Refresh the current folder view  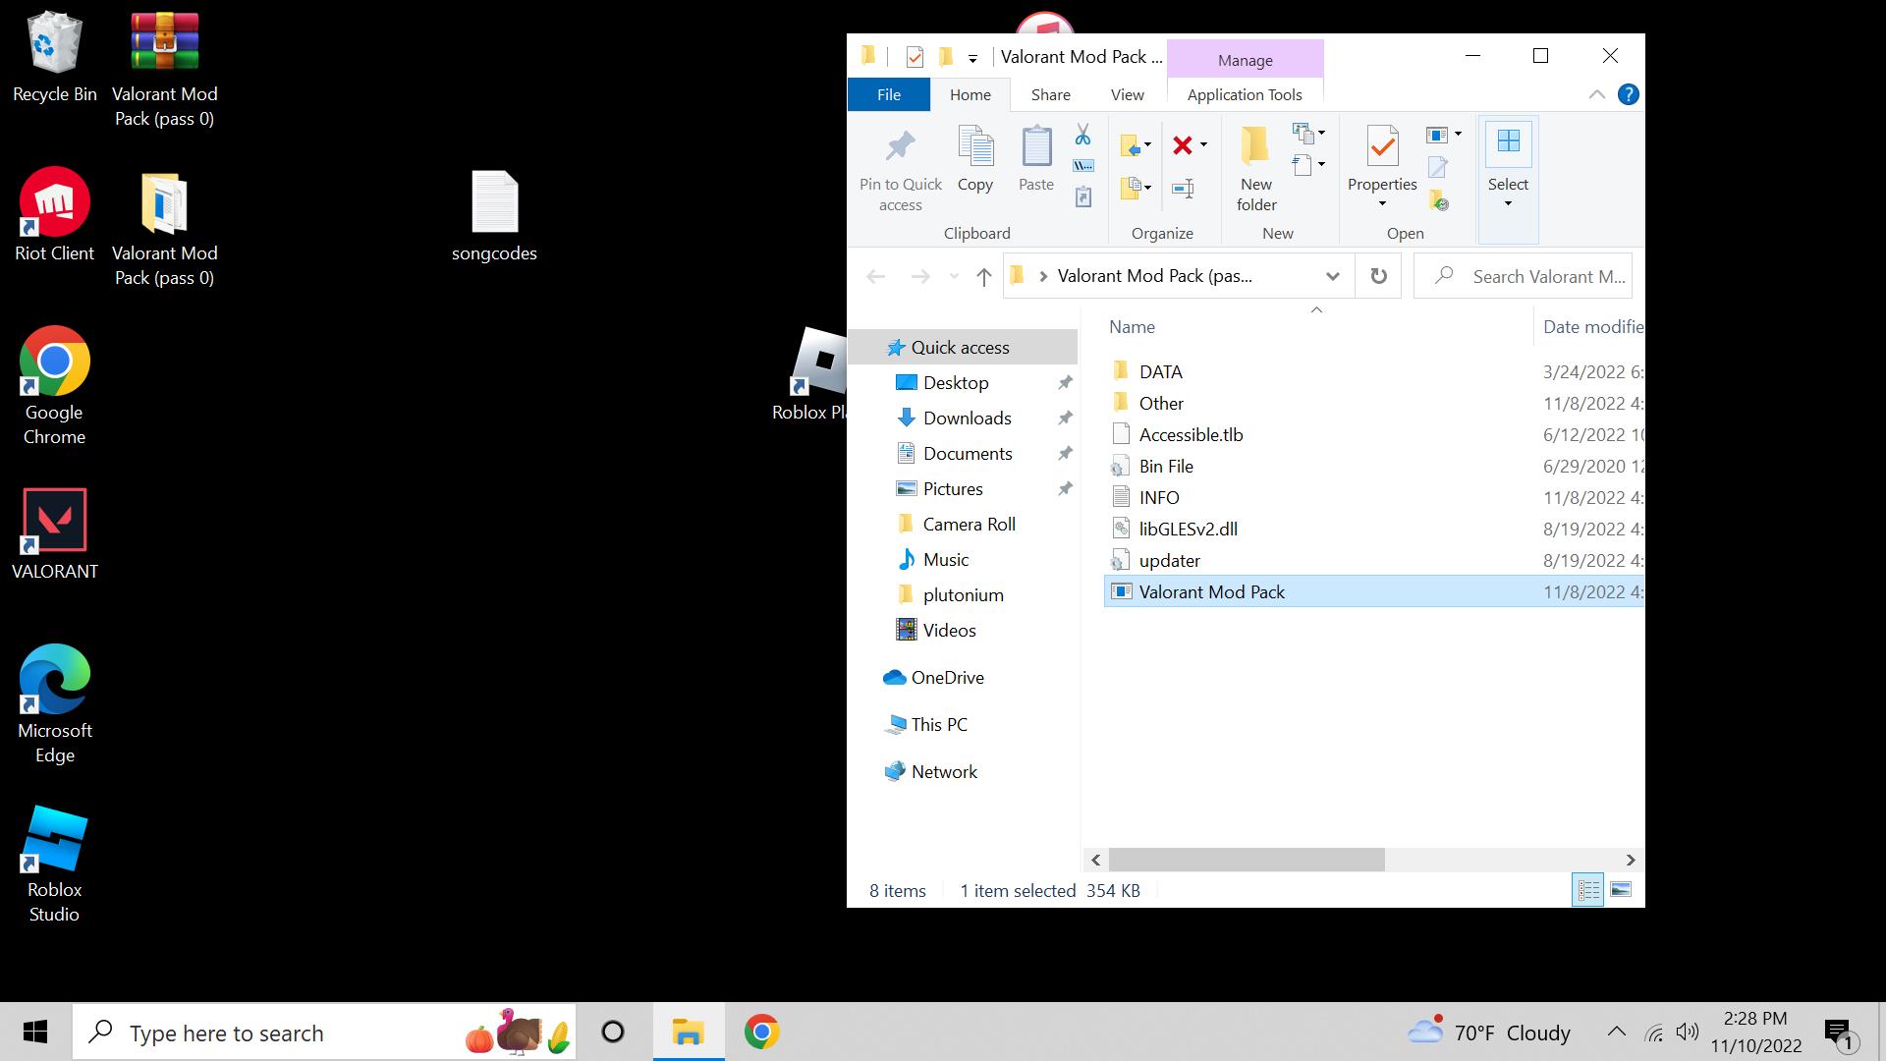(1378, 276)
